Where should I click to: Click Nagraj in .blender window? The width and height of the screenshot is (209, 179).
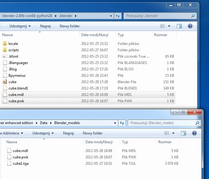pyautogui.click(x=45, y=26)
